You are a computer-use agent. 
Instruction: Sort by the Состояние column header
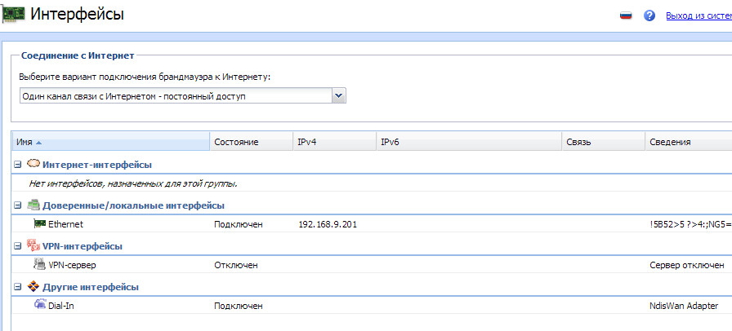[x=236, y=142]
